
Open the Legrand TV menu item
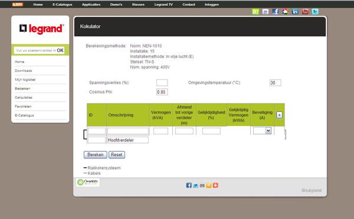coord(163,5)
